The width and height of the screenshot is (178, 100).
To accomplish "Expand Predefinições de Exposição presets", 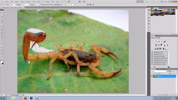I will [x=152, y=56].
